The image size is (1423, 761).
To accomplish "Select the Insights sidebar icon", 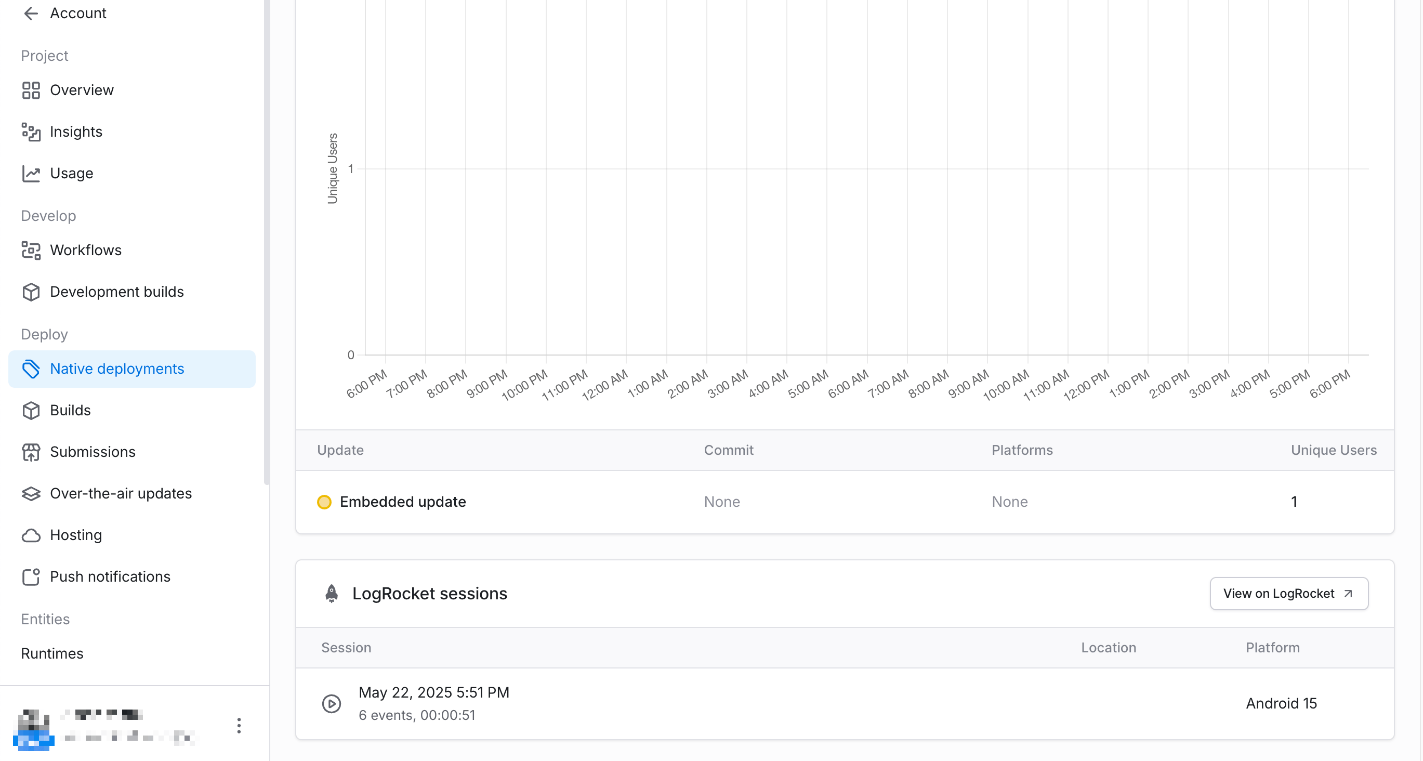I will pyautogui.click(x=31, y=132).
